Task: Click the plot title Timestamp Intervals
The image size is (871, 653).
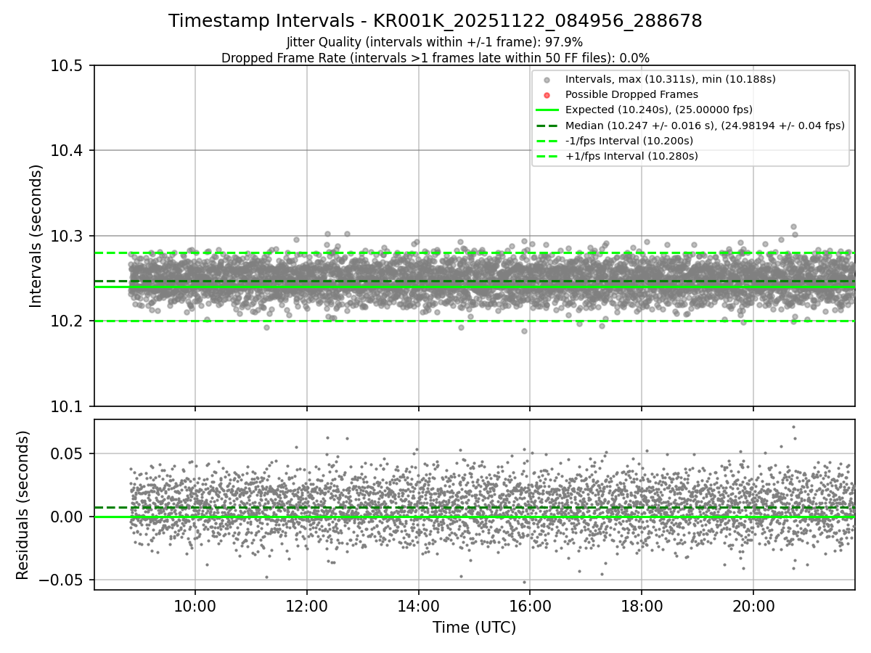Action: [435, 21]
